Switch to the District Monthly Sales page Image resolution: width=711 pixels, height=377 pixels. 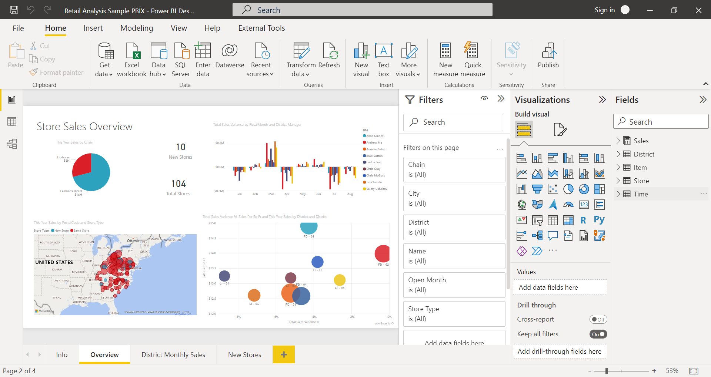click(x=173, y=354)
